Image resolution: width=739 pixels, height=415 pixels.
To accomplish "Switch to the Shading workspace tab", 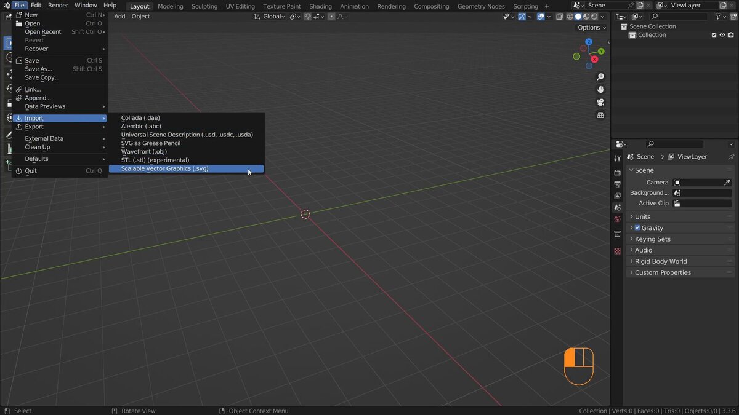I will 320,6.
